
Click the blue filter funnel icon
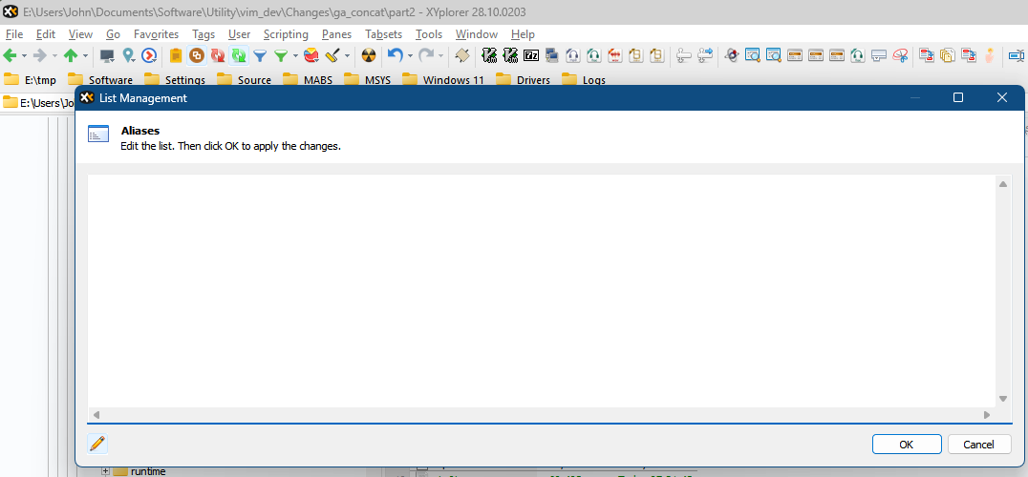pyautogui.click(x=259, y=56)
